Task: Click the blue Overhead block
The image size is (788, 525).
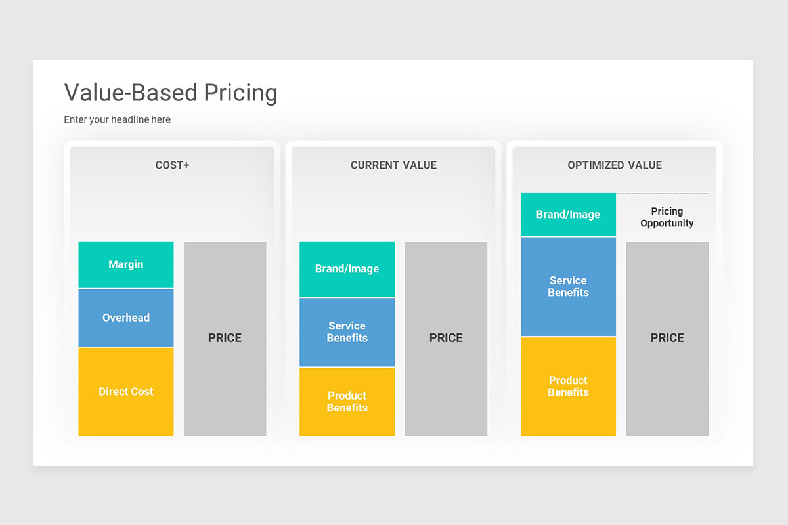Action: click(126, 318)
